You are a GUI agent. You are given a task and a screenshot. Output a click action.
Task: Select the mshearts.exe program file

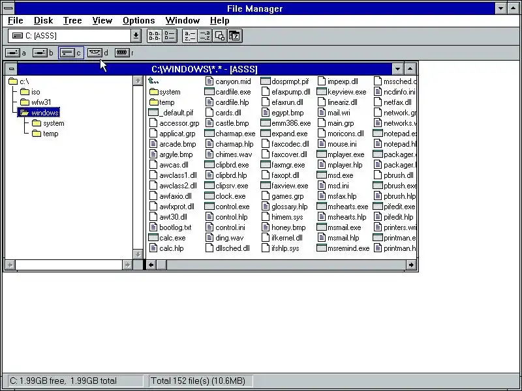343,207
